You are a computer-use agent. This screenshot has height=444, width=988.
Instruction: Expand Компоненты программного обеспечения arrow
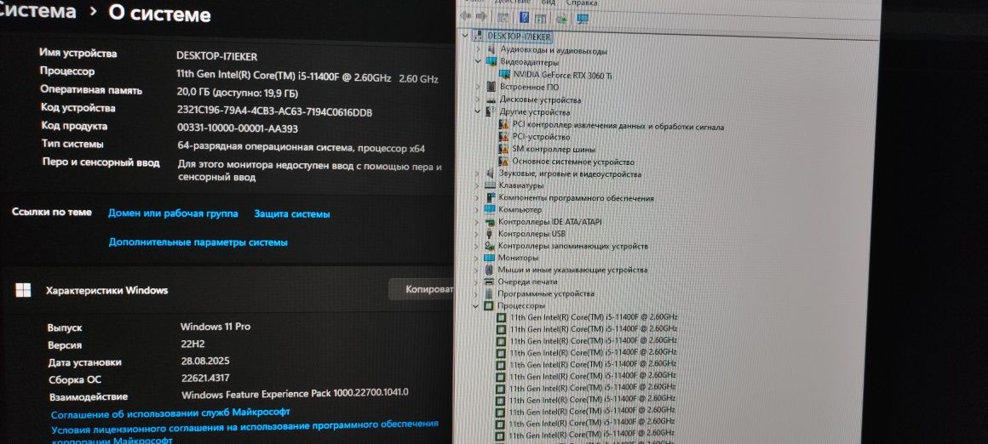point(477,197)
